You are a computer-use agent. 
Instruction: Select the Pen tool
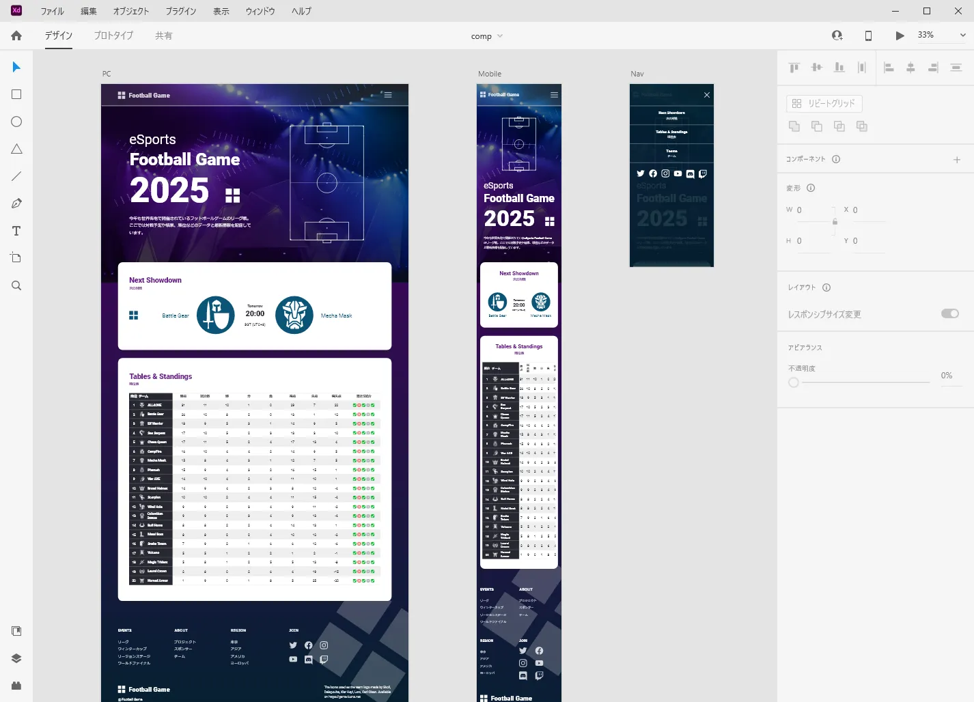click(x=16, y=203)
